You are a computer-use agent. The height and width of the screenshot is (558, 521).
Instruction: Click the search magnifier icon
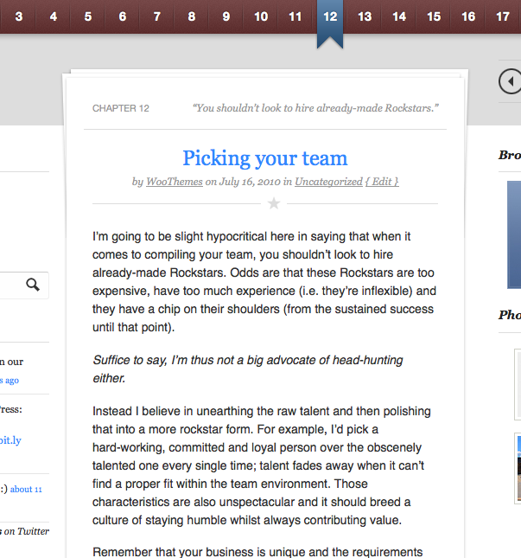pos(33,285)
